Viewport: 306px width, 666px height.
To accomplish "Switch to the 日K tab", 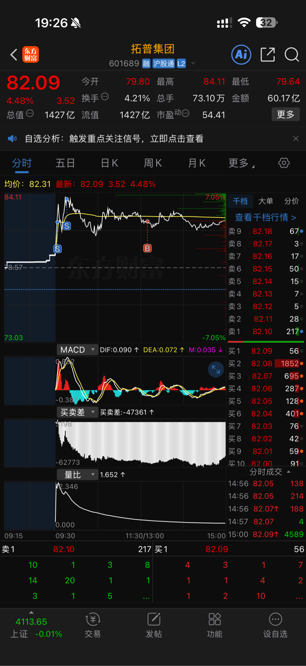I will pyautogui.click(x=109, y=163).
